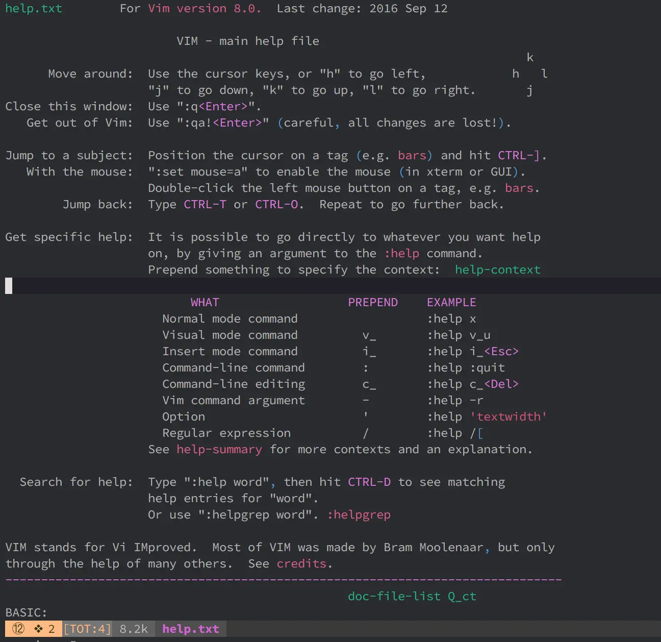
Task: Click the CTRL-] tag
Action: pyautogui.click(x=519, y=156)
